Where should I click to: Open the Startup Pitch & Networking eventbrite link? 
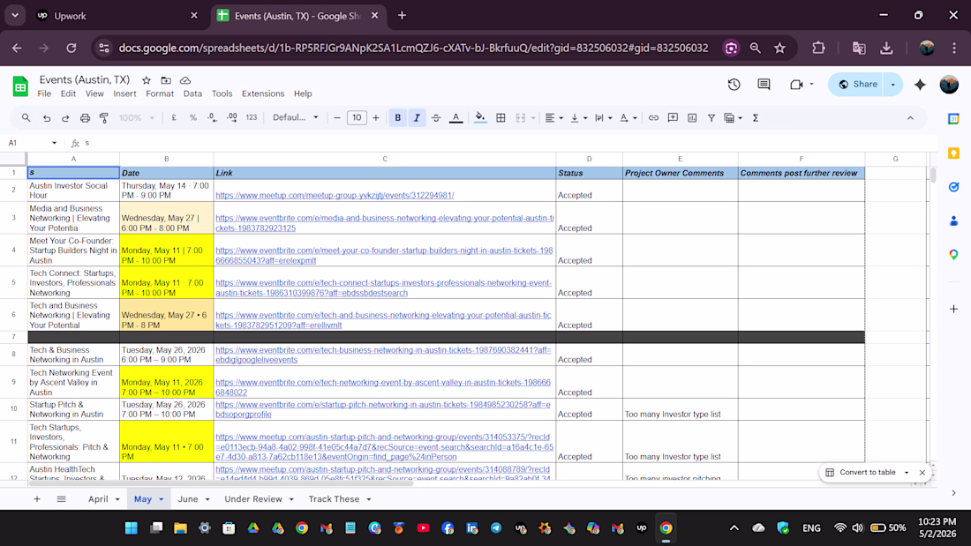tap(383, 409)
